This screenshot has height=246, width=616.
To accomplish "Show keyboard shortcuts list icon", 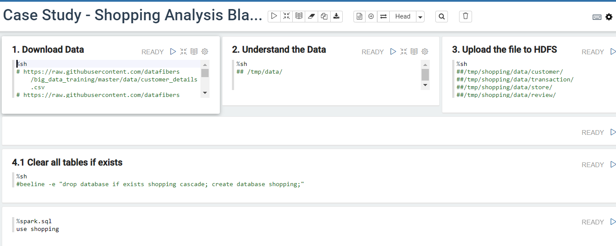I will point(597,17).
